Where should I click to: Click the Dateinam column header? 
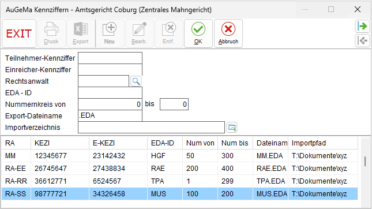click(270, 143)
